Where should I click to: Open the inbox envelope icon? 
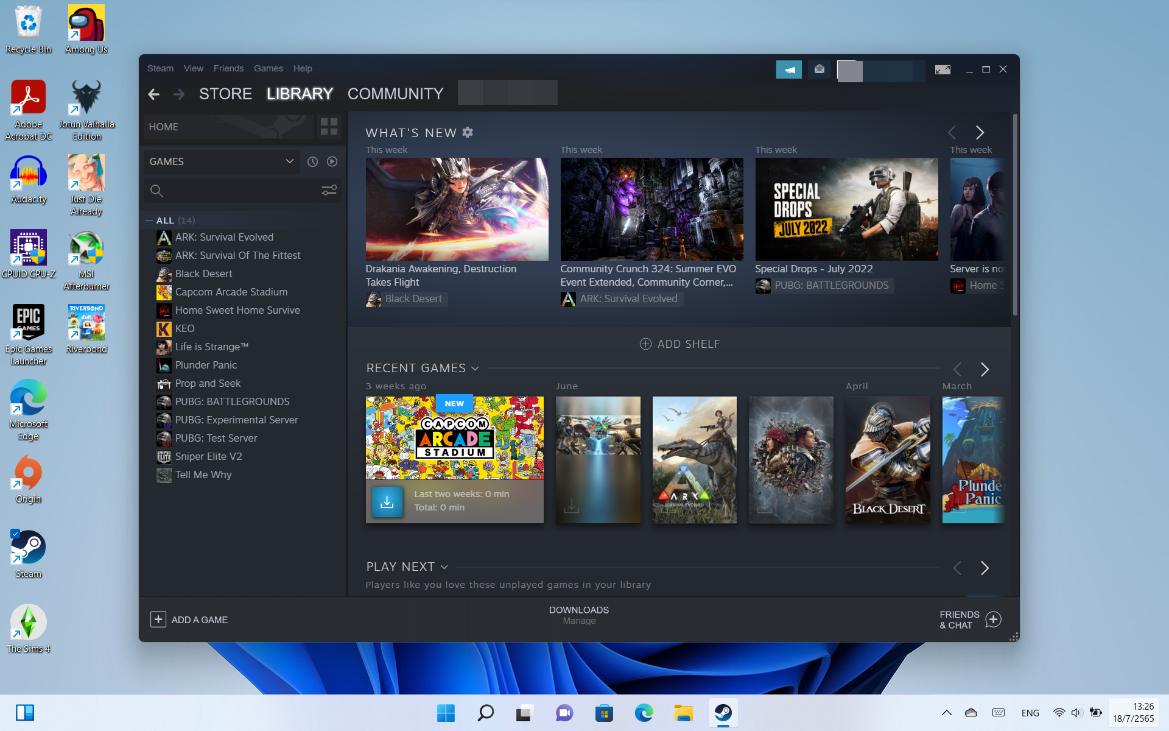(x=820, y=69)
